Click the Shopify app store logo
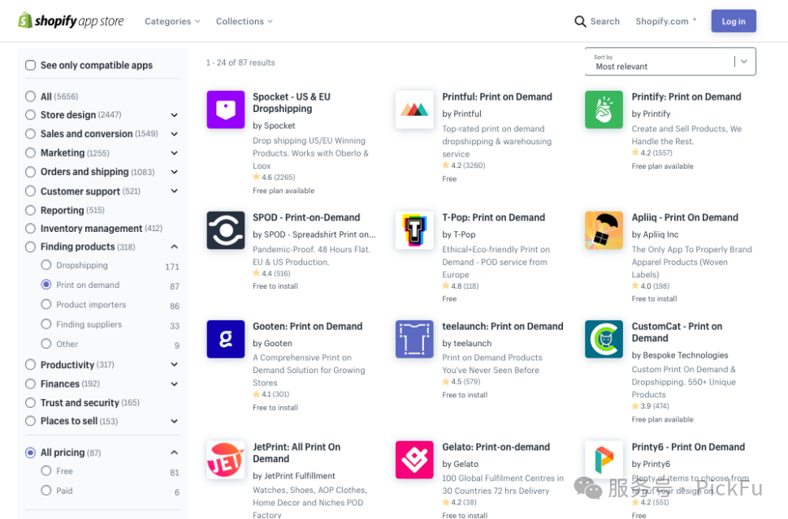This screenshot has width=788, height=519. pos(71,21)
